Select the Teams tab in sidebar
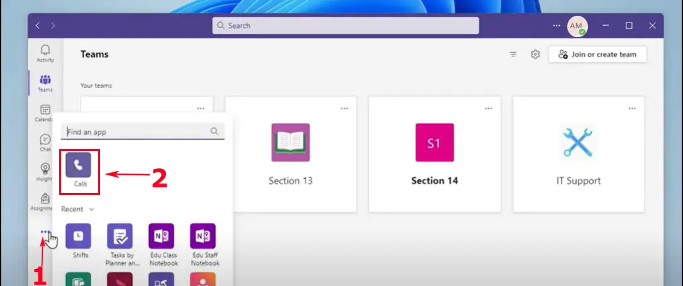The width and height of the screenshot is (683, 286). coord(45,83)
